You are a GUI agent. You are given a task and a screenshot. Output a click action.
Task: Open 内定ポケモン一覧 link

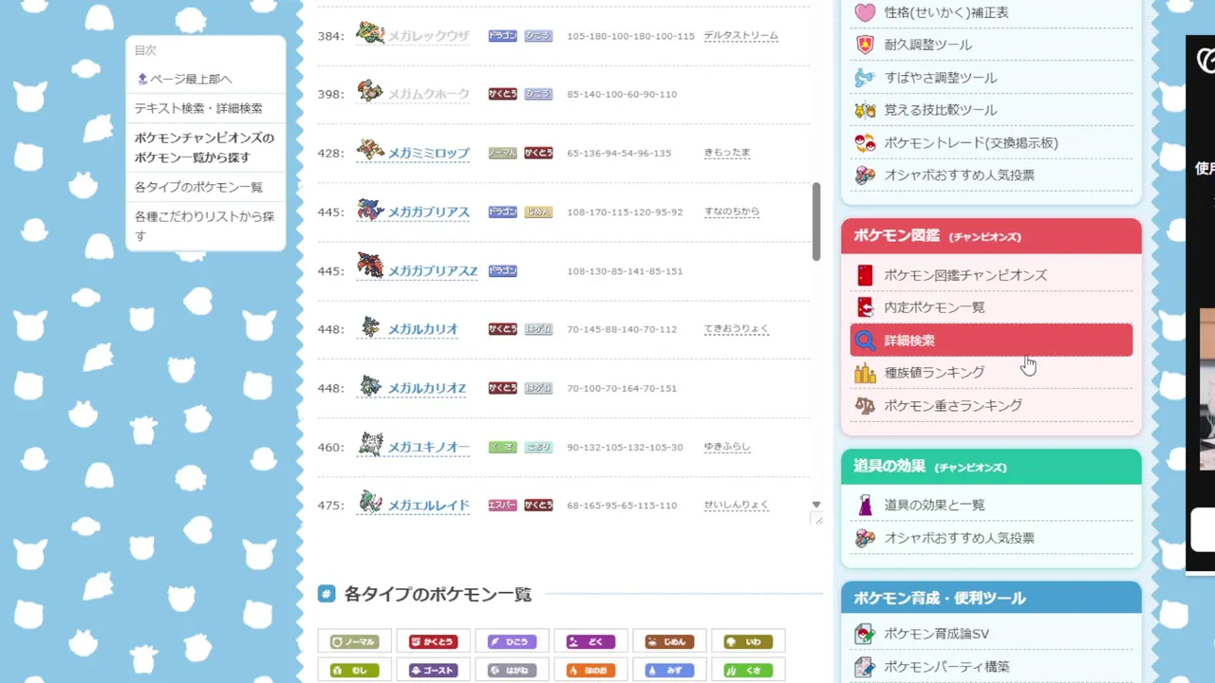click(x=934, y=307)
